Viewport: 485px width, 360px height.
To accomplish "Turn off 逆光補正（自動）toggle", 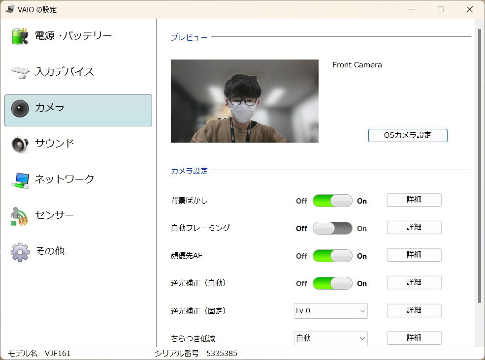I will coord(332,283).
